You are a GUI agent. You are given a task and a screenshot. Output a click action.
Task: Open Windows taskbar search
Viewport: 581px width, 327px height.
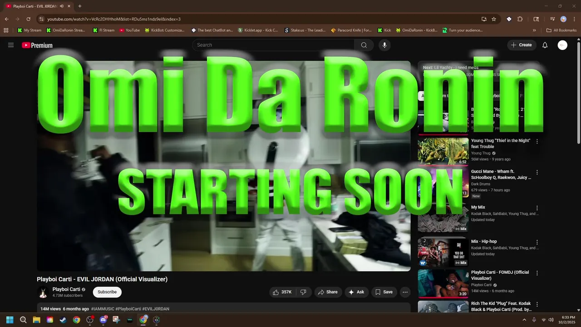coord(23,320)
